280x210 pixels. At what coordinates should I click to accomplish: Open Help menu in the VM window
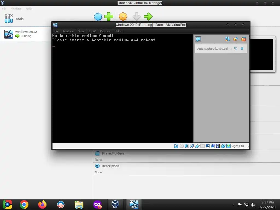(118, 31)
